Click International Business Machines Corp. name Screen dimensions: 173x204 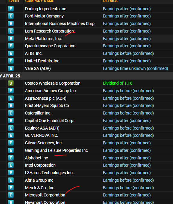click(x=60, y=24)
